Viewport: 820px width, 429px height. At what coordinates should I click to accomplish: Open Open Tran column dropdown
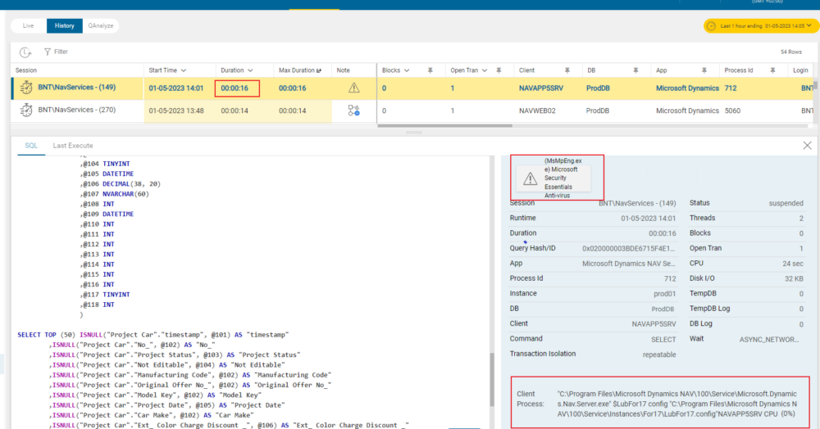[x=485, y=70]
